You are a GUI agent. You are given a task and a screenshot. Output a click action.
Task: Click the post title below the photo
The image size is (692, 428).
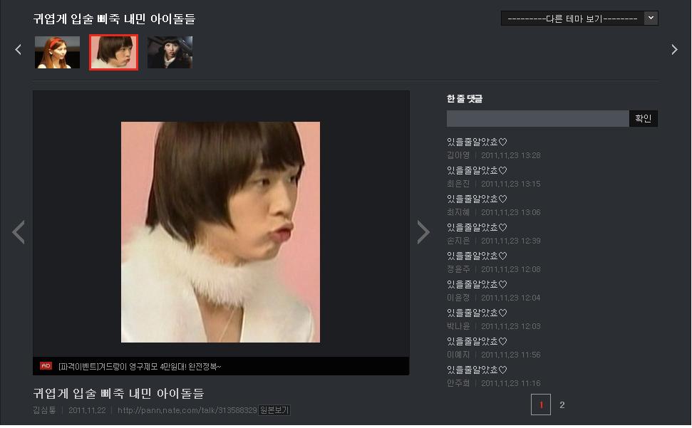[x=118, y=393]
